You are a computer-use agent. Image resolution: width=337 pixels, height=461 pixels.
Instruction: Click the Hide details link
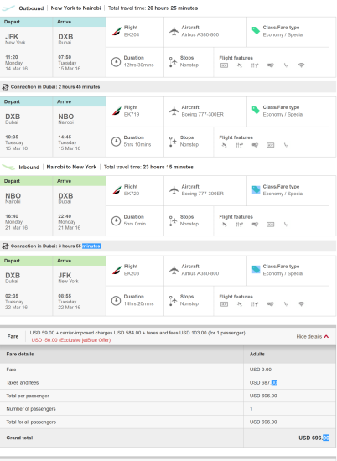309,337
